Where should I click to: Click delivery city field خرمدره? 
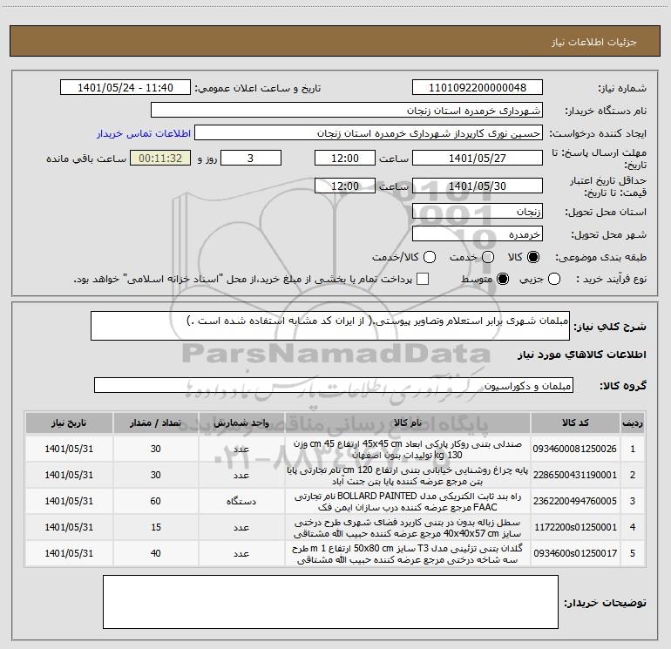(478, 234)
